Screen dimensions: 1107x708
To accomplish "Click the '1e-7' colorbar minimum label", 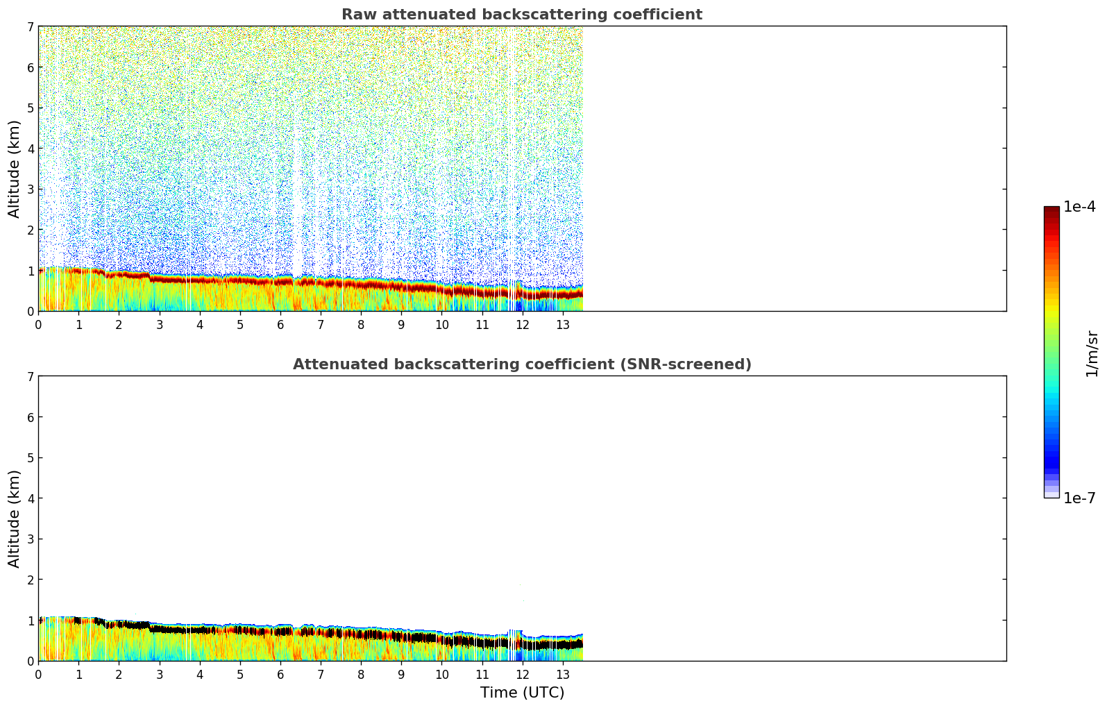I will click(1079, 498).
